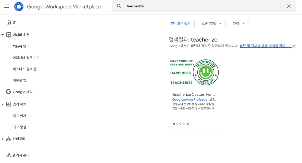Open Teacherize Custom Fun... app title
This screenshot has width=302, height=163.
[x=194, y=94]
